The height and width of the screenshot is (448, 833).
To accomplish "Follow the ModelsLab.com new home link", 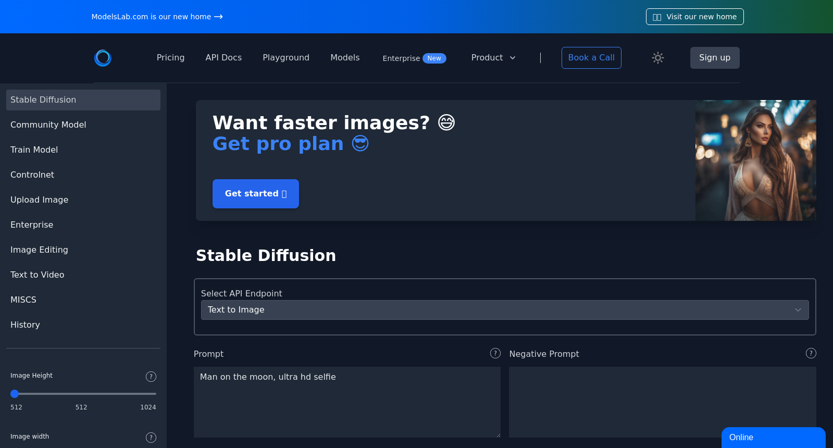I will [x=157, y=17].
